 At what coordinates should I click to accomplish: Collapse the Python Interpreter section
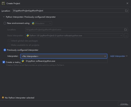[4, 17]
